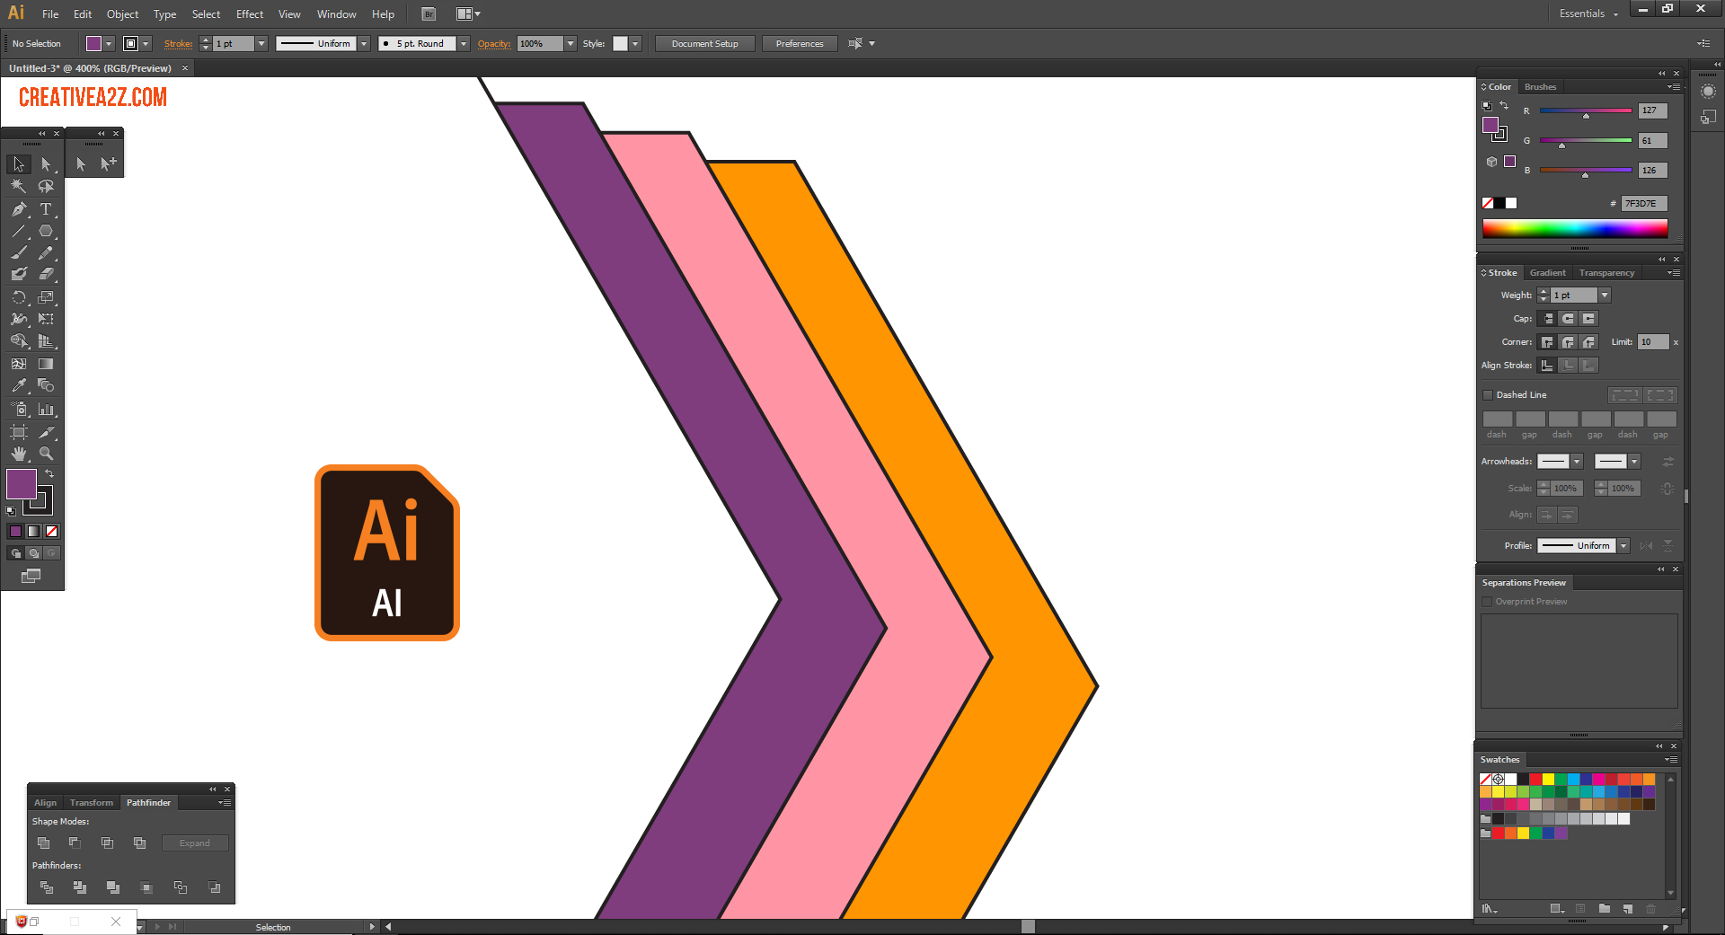This screenshot has height=935, width=1725.
Task: Open the Uniform width profile dropdown in control bar
Action: point(364,43)
